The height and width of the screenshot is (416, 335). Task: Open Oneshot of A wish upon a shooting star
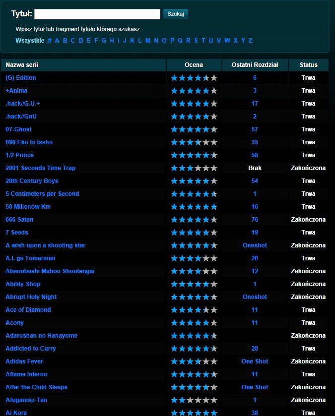[x=255, y=245]
